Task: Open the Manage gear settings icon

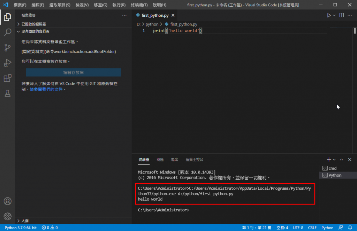Action: pyautogui.click(x=8, y=216)
